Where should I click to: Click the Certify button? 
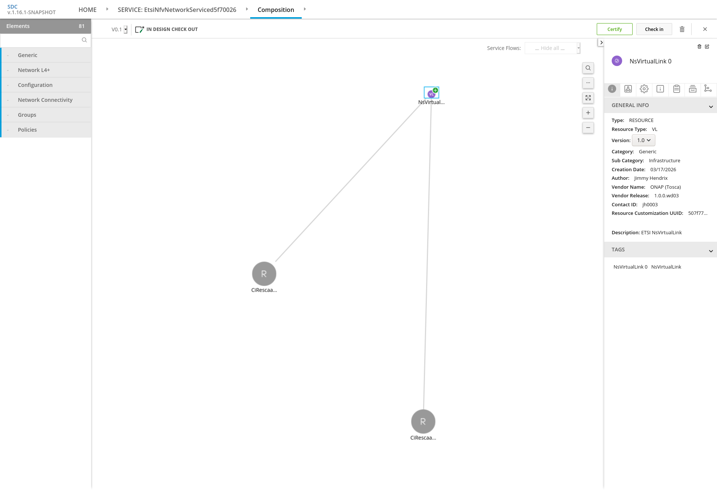[614, 29]
